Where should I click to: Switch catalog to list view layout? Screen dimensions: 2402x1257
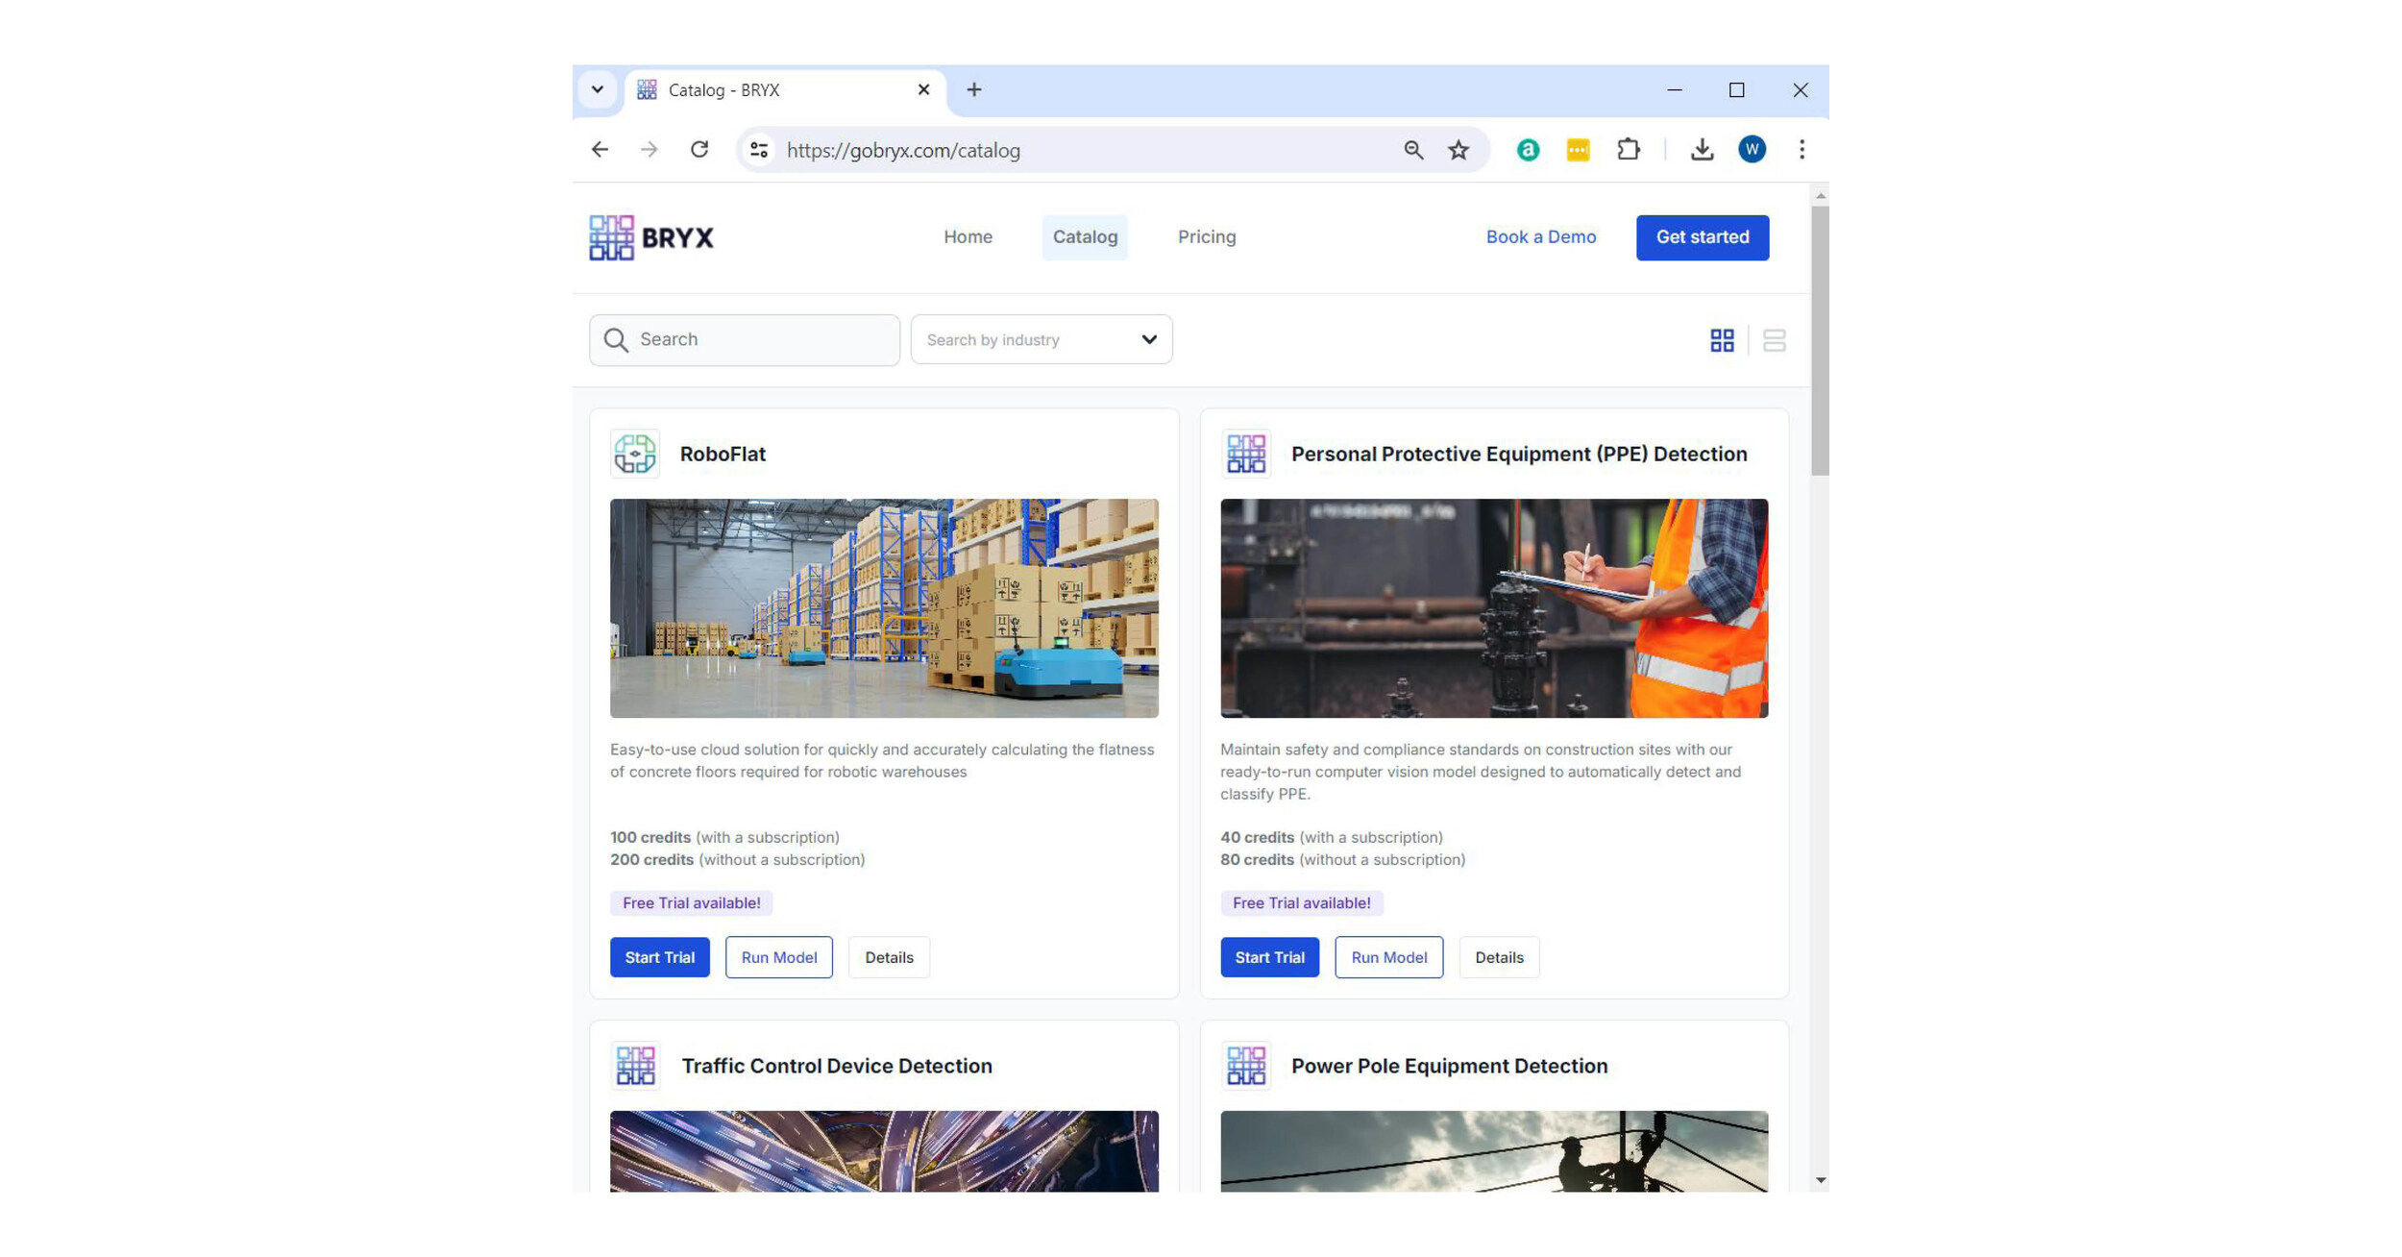click(x=1775, y=339)
